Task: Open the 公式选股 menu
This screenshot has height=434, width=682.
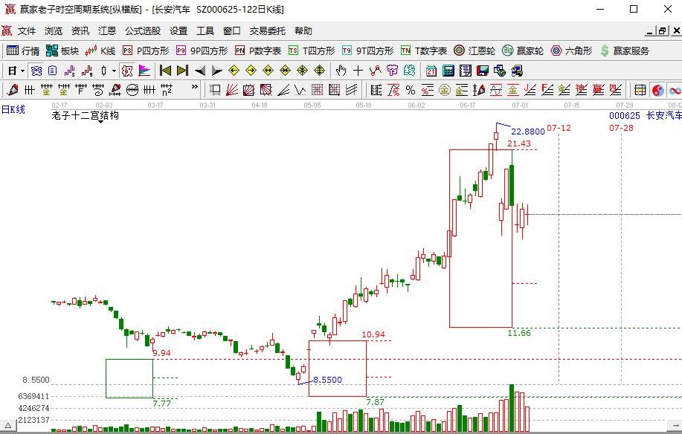Action: coord(143,31)
